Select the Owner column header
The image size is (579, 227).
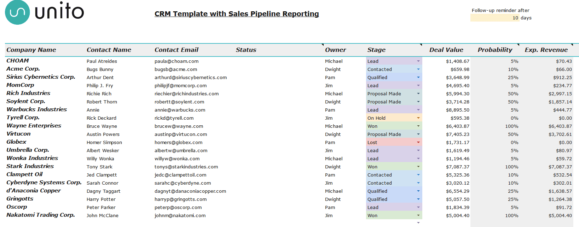[x=336, y=50]
